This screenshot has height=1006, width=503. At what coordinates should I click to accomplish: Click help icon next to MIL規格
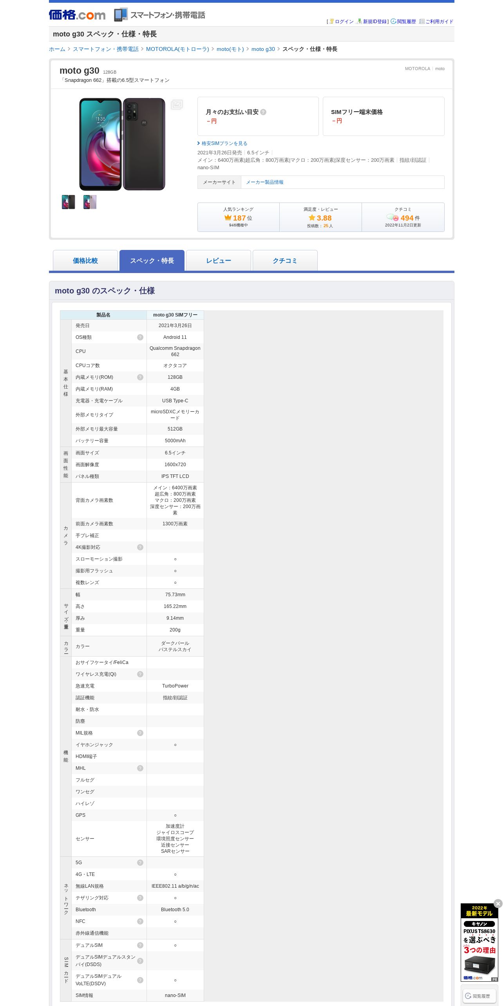pos(140,733)
